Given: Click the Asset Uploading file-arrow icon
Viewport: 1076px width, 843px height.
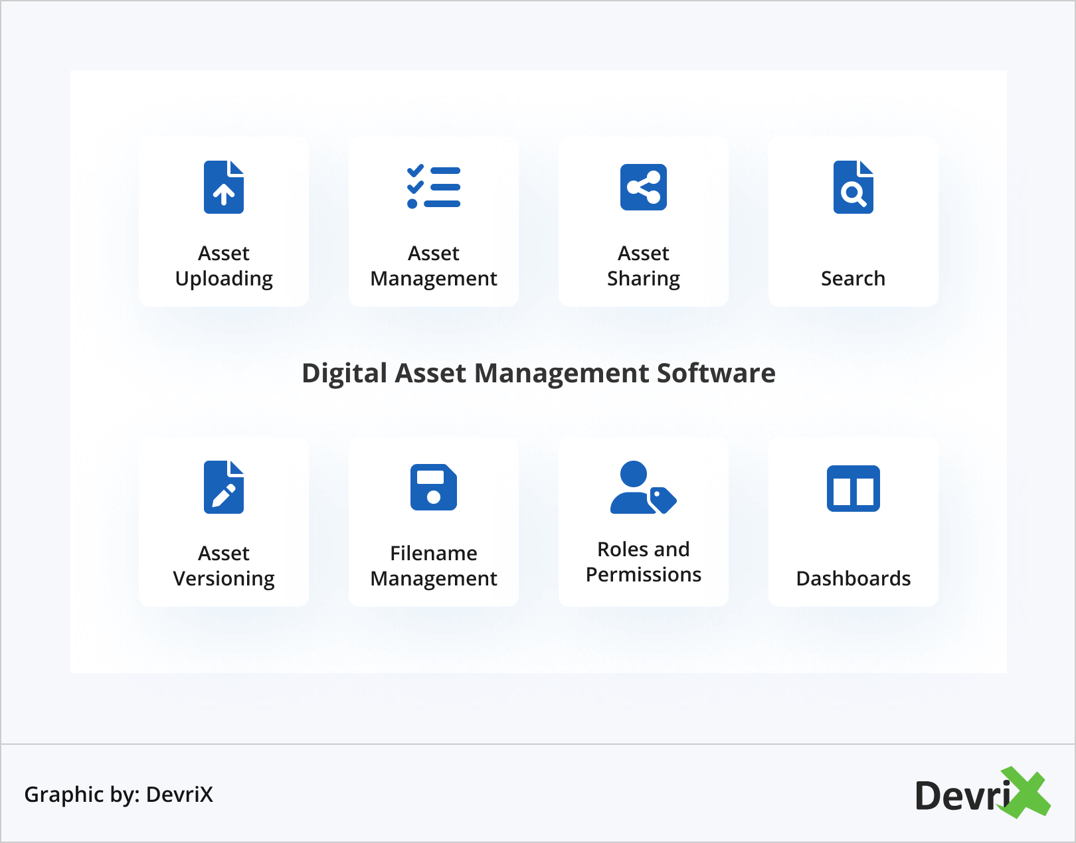Looking at the screenshot, I should pyautogui.click(x=224, y=187).
